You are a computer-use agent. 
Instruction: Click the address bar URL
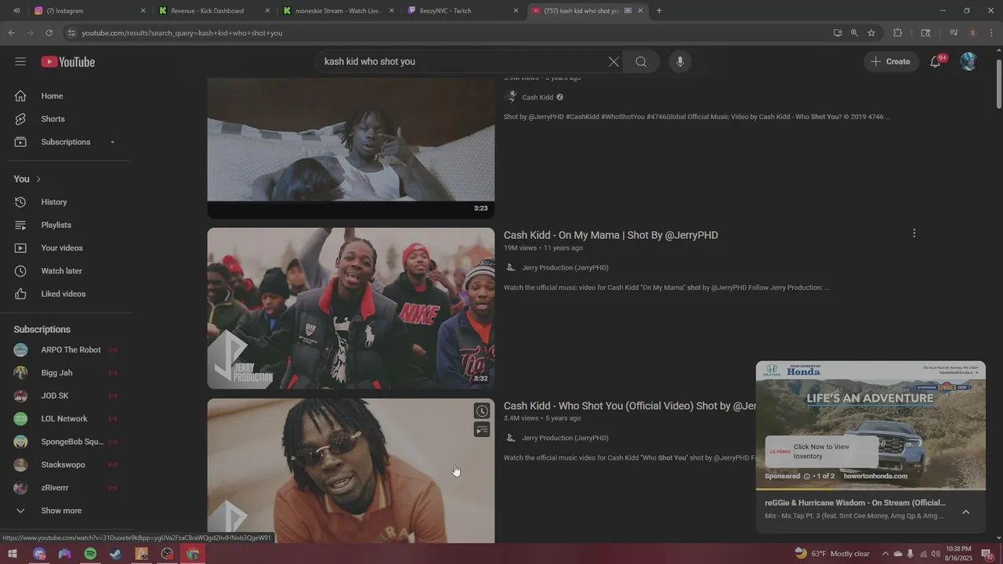click(x=182, y=33)
